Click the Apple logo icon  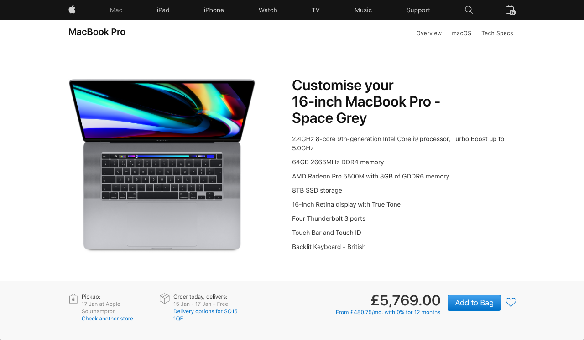(x=72, y=10)
